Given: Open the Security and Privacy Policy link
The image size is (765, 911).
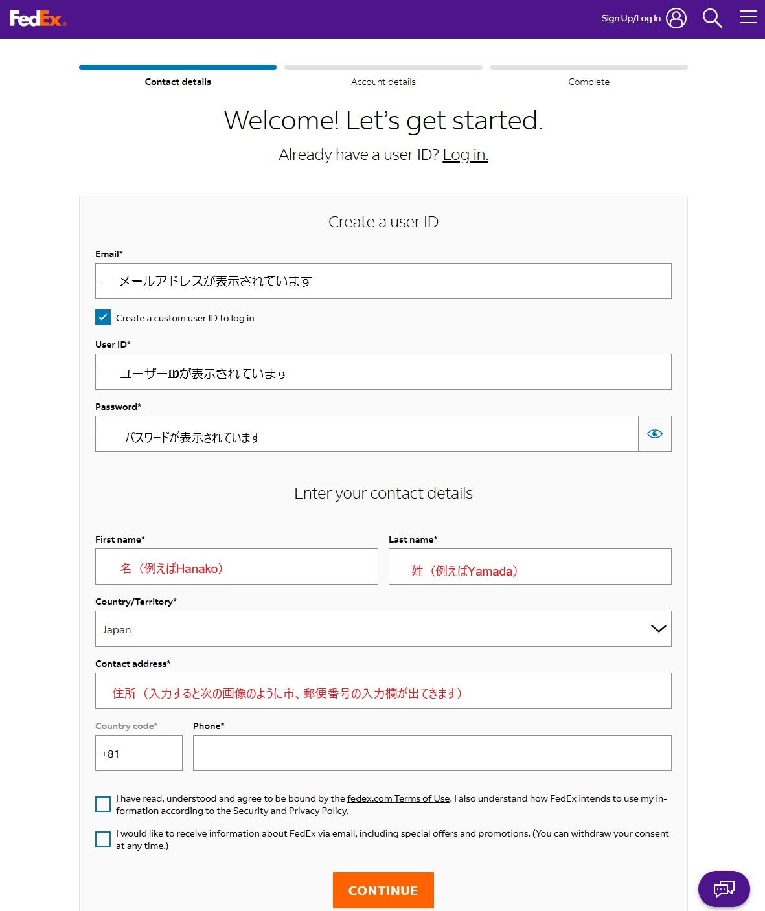Looking at the screenshot, I should (290, 811).
